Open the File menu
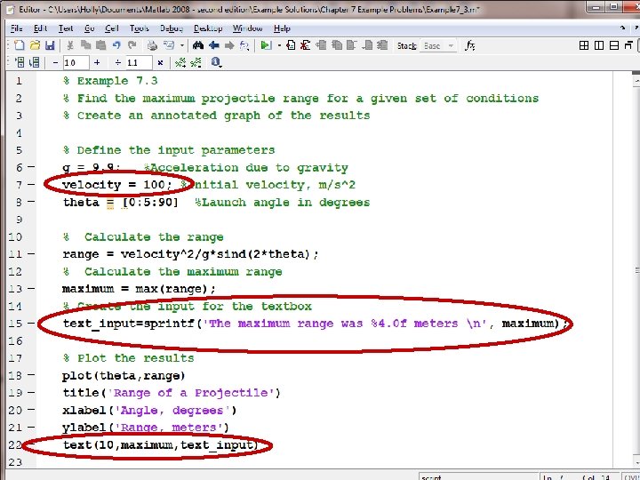 [17, 28]
